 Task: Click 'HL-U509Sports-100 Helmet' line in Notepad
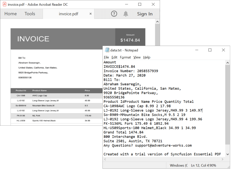150,128
